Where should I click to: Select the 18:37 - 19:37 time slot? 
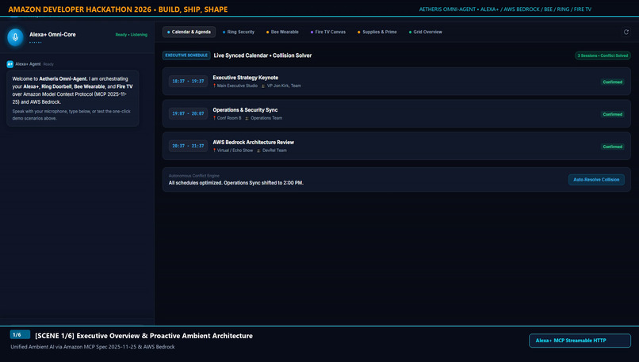(188, 81)
